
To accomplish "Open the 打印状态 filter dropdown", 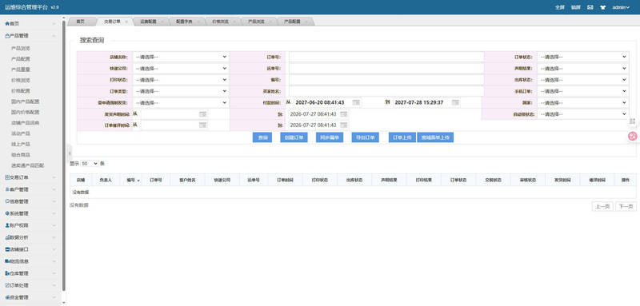I will click(181, 79).
